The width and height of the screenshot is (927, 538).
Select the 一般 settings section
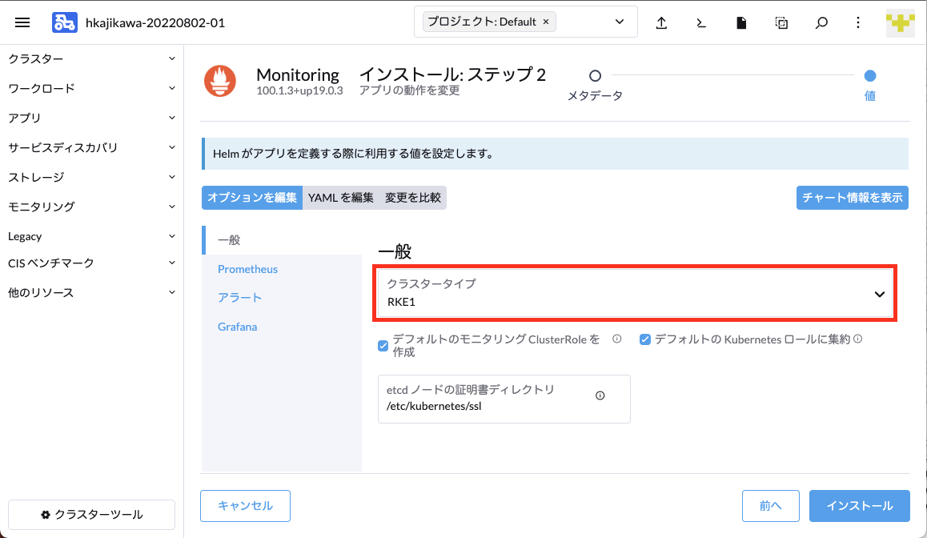tap(282, 240)
